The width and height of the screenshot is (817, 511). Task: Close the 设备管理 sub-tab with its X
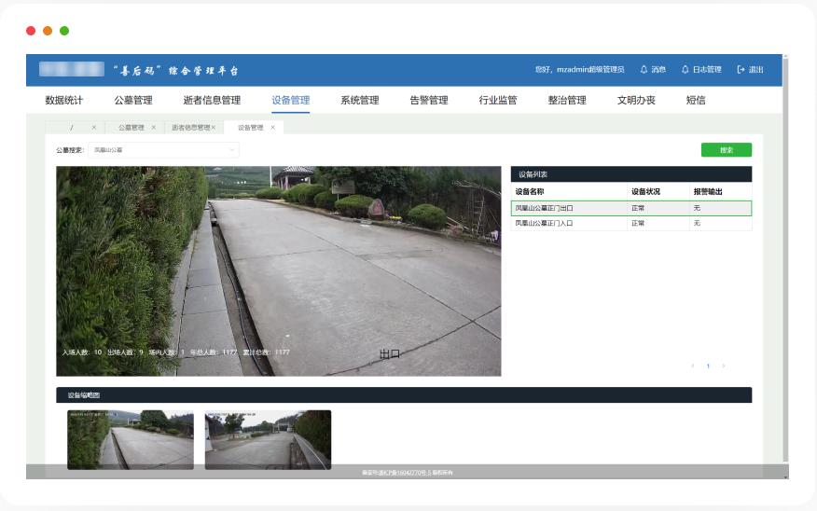click(x=272, y=128)
